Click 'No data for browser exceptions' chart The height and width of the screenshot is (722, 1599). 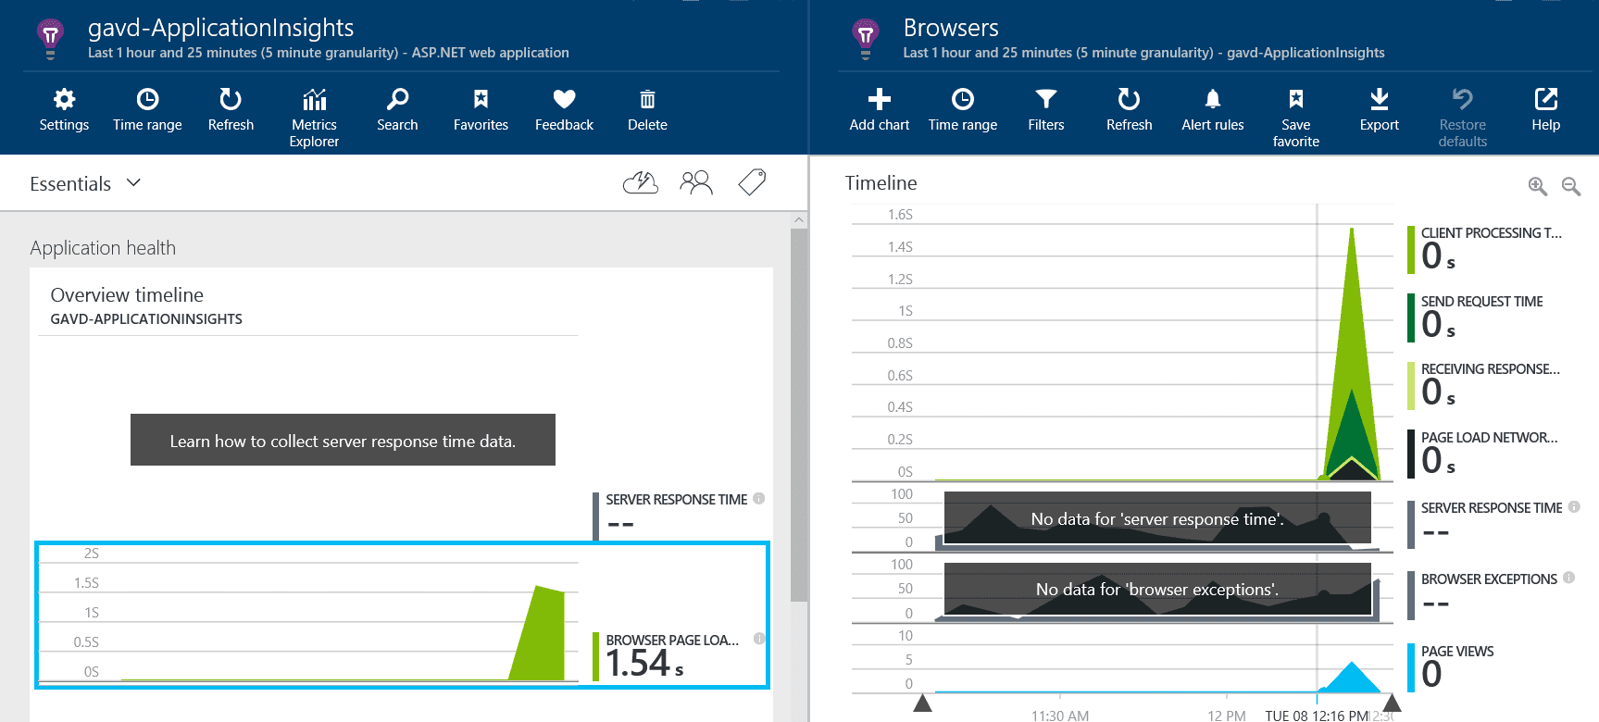pyautogui.click(x=1157, y=589)
